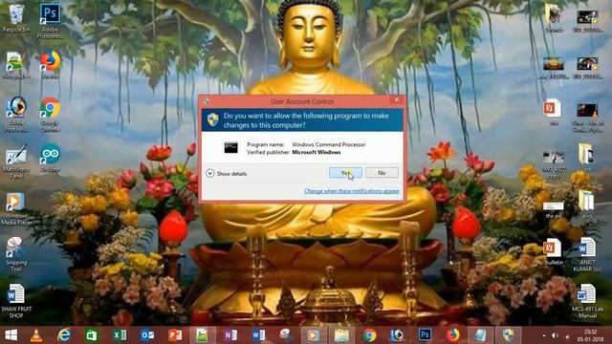Image resolution: width=612 pixels, height=344 pixels.
Task: Click 'Microsoft Windows' publisher text
Action: [317, 152]
